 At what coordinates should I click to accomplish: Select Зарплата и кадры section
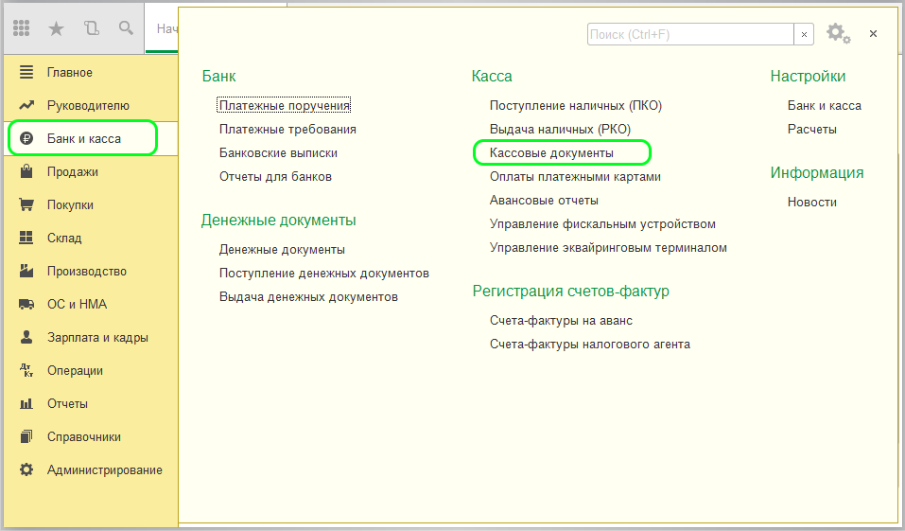(x=97, y=338)
